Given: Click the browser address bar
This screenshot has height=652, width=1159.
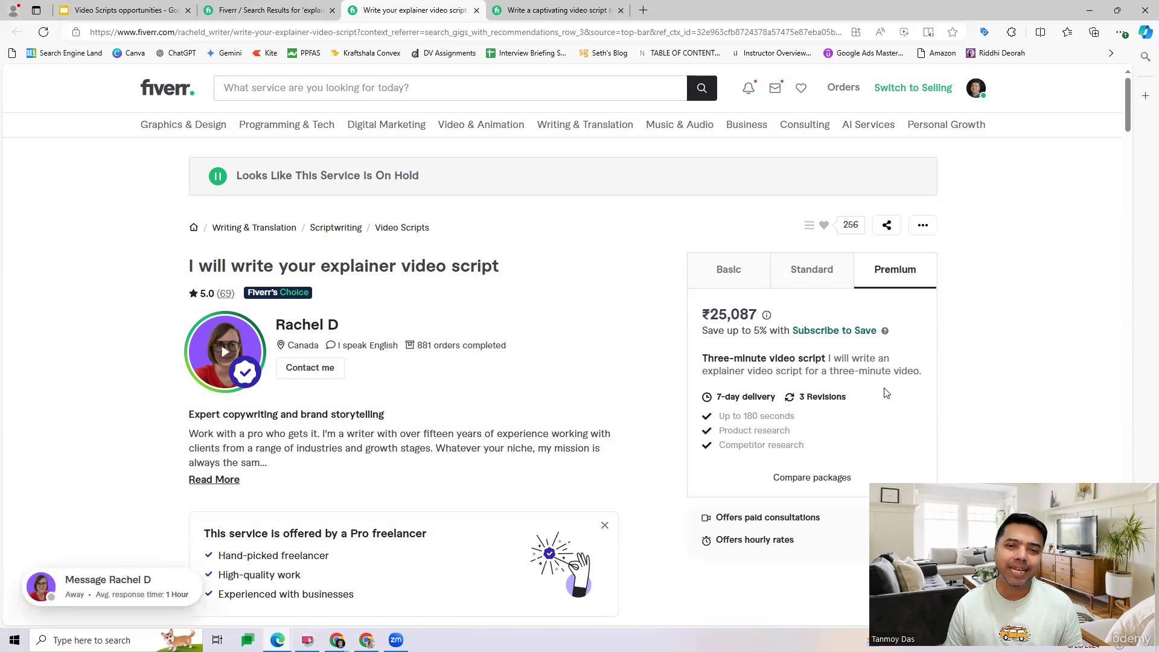Looking at the screenshot, I should [x=465, y=32].
